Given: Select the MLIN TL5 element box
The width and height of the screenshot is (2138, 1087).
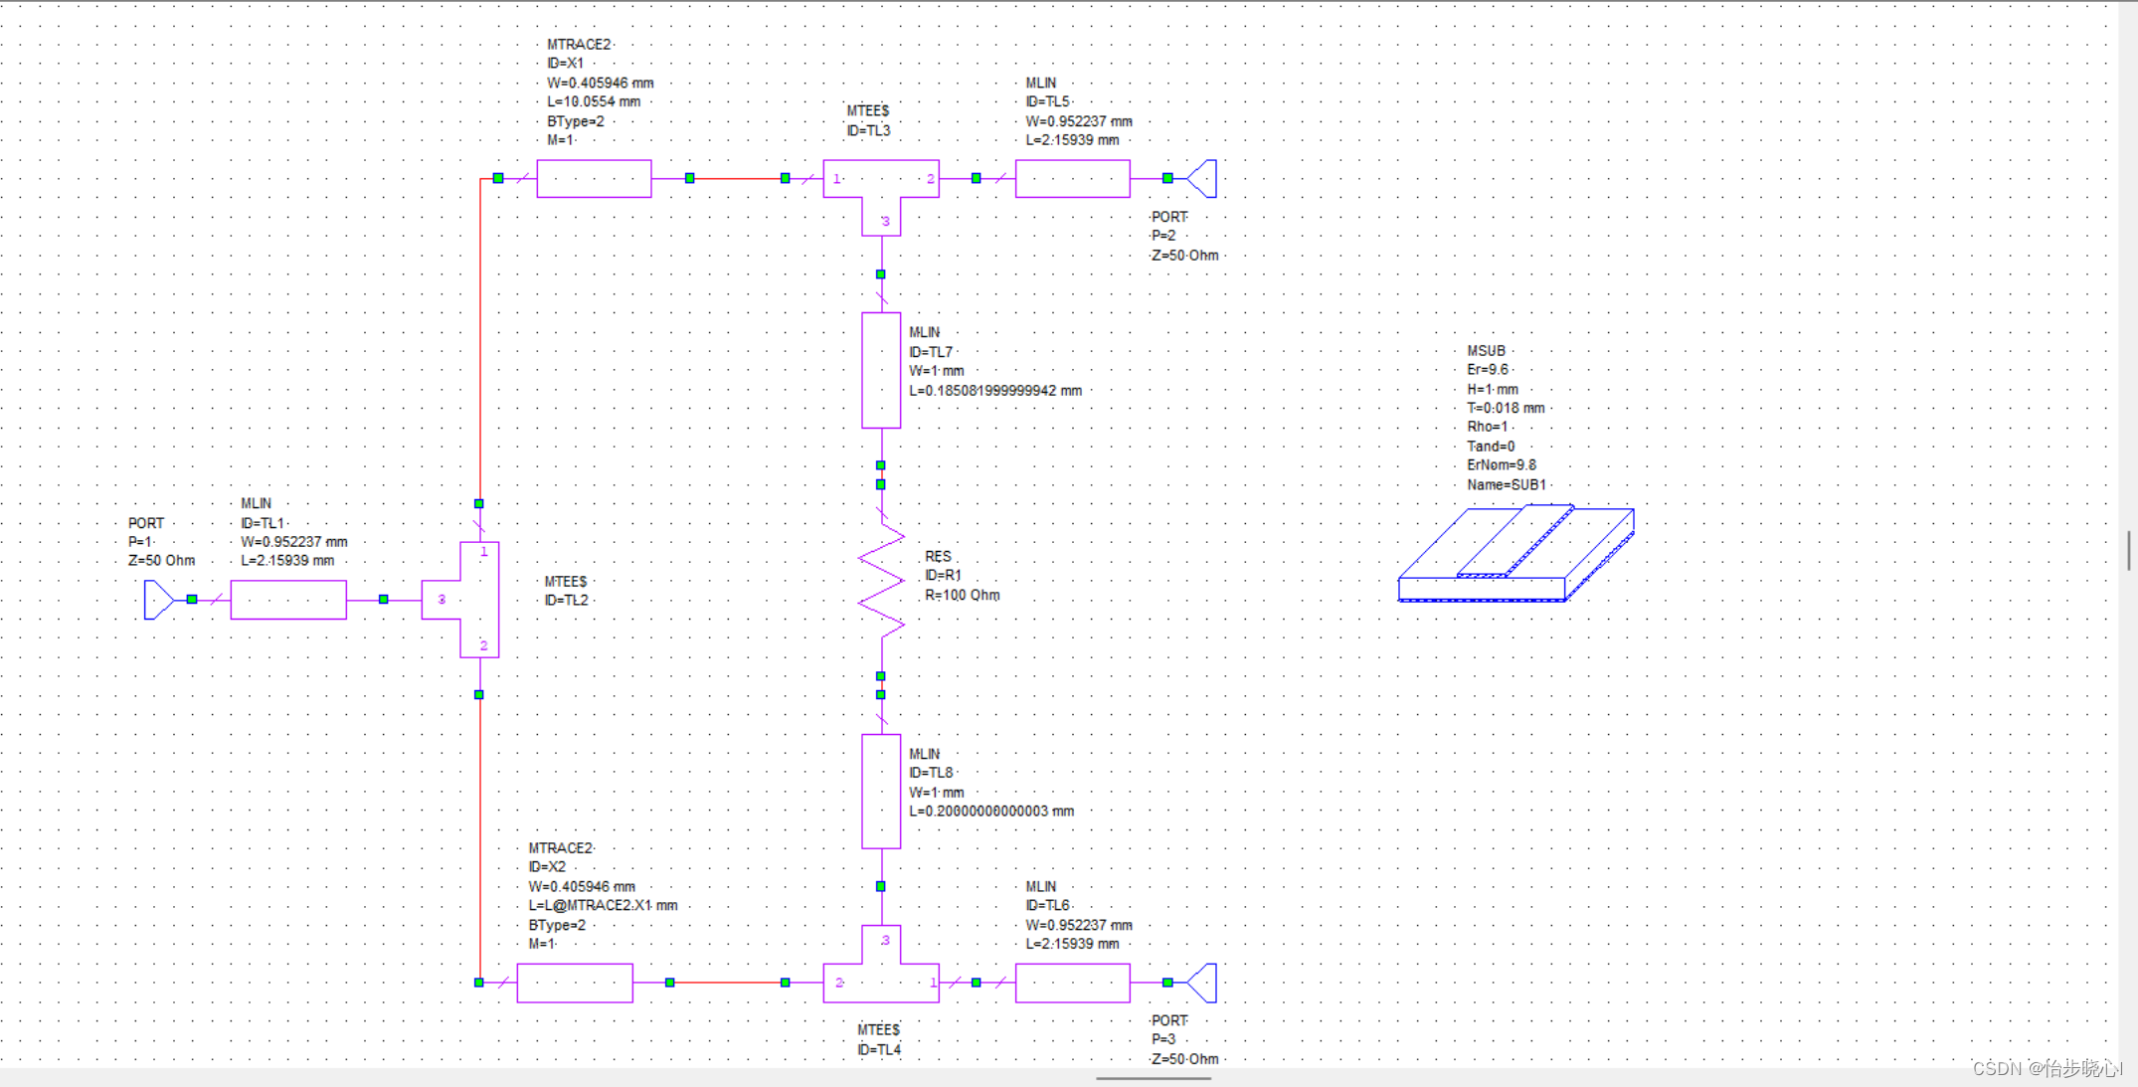Looking at the screenshot, I should click(x=1073, y=179).
